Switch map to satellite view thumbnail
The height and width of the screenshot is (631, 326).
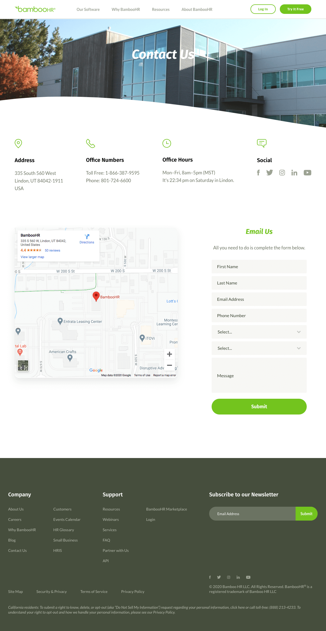pos(23,366)
